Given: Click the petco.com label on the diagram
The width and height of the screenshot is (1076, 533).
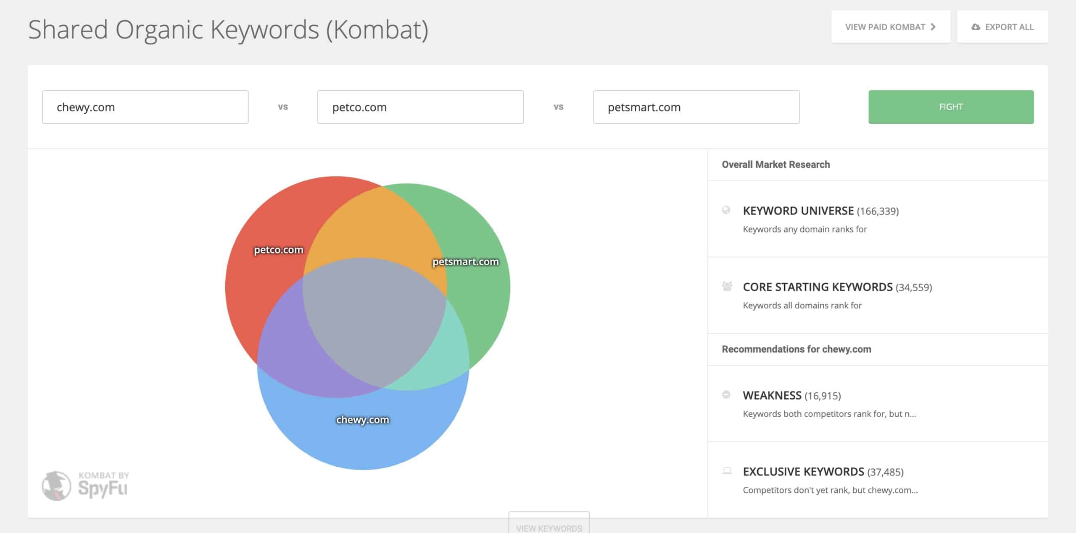Looking at the screenshot, I should click(x=278, y=250).
